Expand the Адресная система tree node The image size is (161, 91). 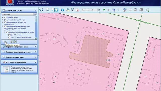pyautogui.click(x=3, y=17)
